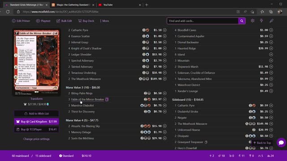Click the Add to Wish List button
Image resolution: width=287 pixels, height=161 pixels.
(x=36, y=114)
